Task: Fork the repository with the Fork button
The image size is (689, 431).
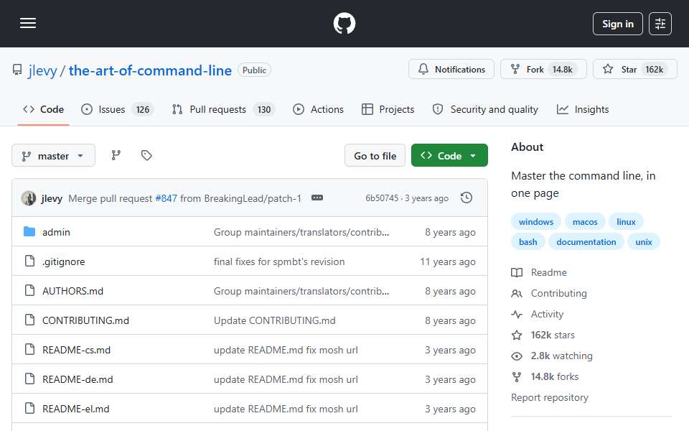Action: tap(543, 69)
